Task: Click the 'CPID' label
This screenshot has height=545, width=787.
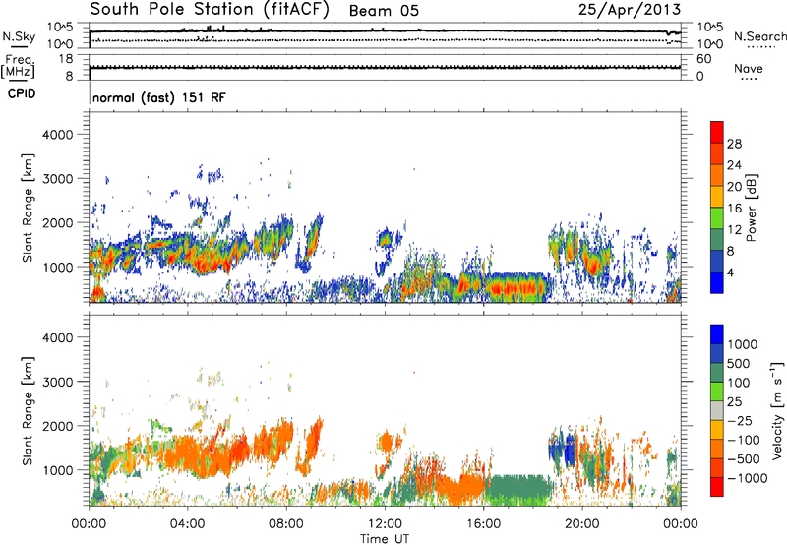Action: coord(22,93)
